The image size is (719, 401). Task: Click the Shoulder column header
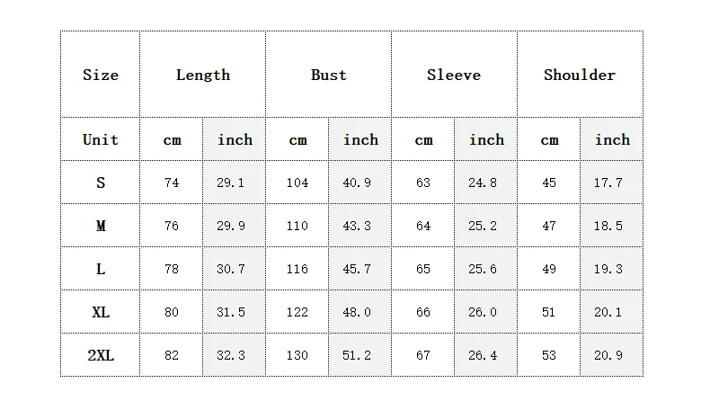click(x=580, y=75)
